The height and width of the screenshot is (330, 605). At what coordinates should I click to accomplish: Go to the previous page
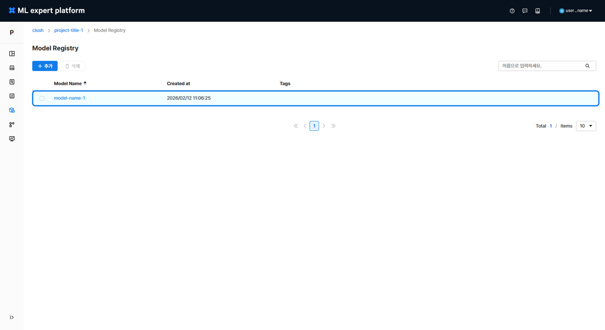click(305, 126)
